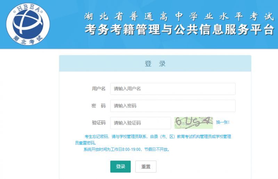Click the 验证码 label
Screen dimensions: 278x179
99,123
